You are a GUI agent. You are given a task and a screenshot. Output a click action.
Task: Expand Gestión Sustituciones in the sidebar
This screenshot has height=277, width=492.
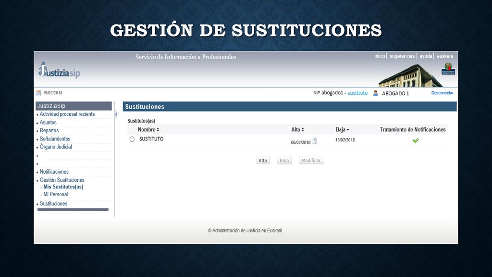pos(62,180)
